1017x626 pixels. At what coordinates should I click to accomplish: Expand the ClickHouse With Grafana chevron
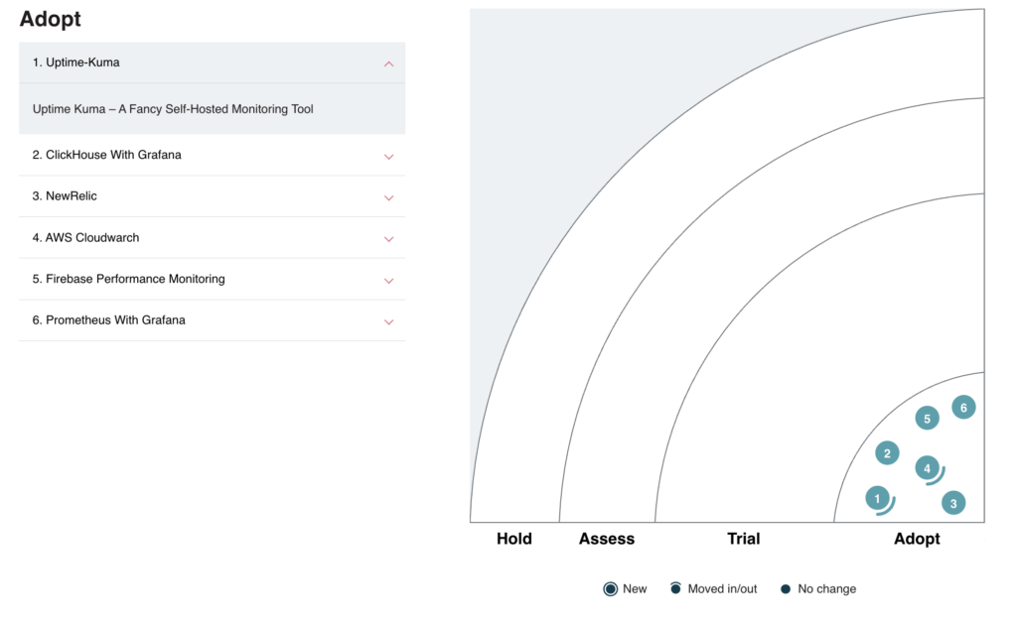tap(388, 156)
